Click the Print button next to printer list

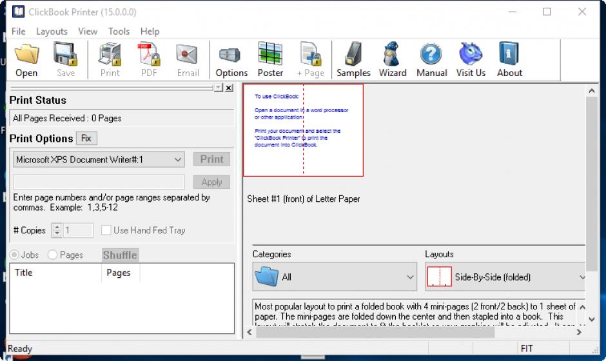tap(212, 159)
